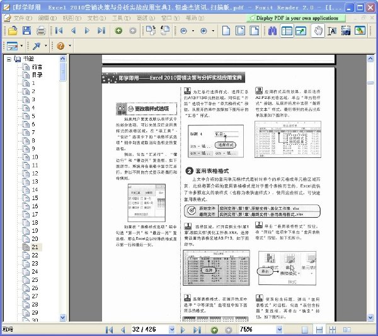Image resolution: width=378 pixels, height=336 pixels.
Task: Click the 32 / 426 page number field
Action: click(150, 329)
